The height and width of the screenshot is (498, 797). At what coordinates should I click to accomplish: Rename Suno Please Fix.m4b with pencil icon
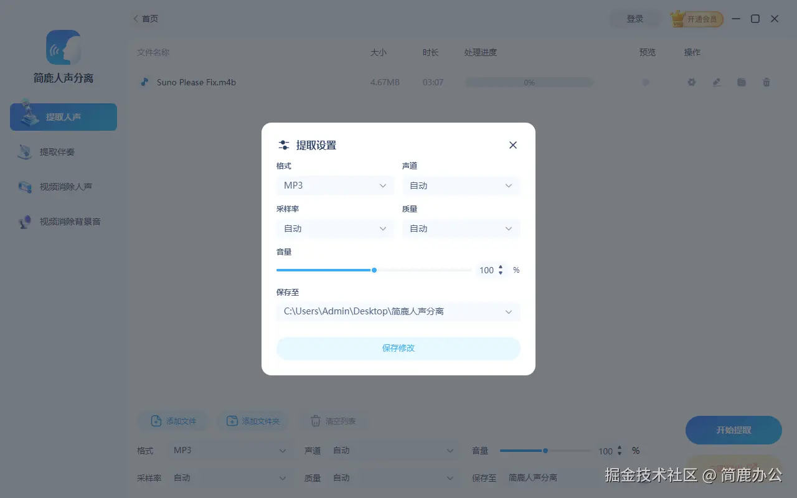pyautogui.click(x=716, y=82)
